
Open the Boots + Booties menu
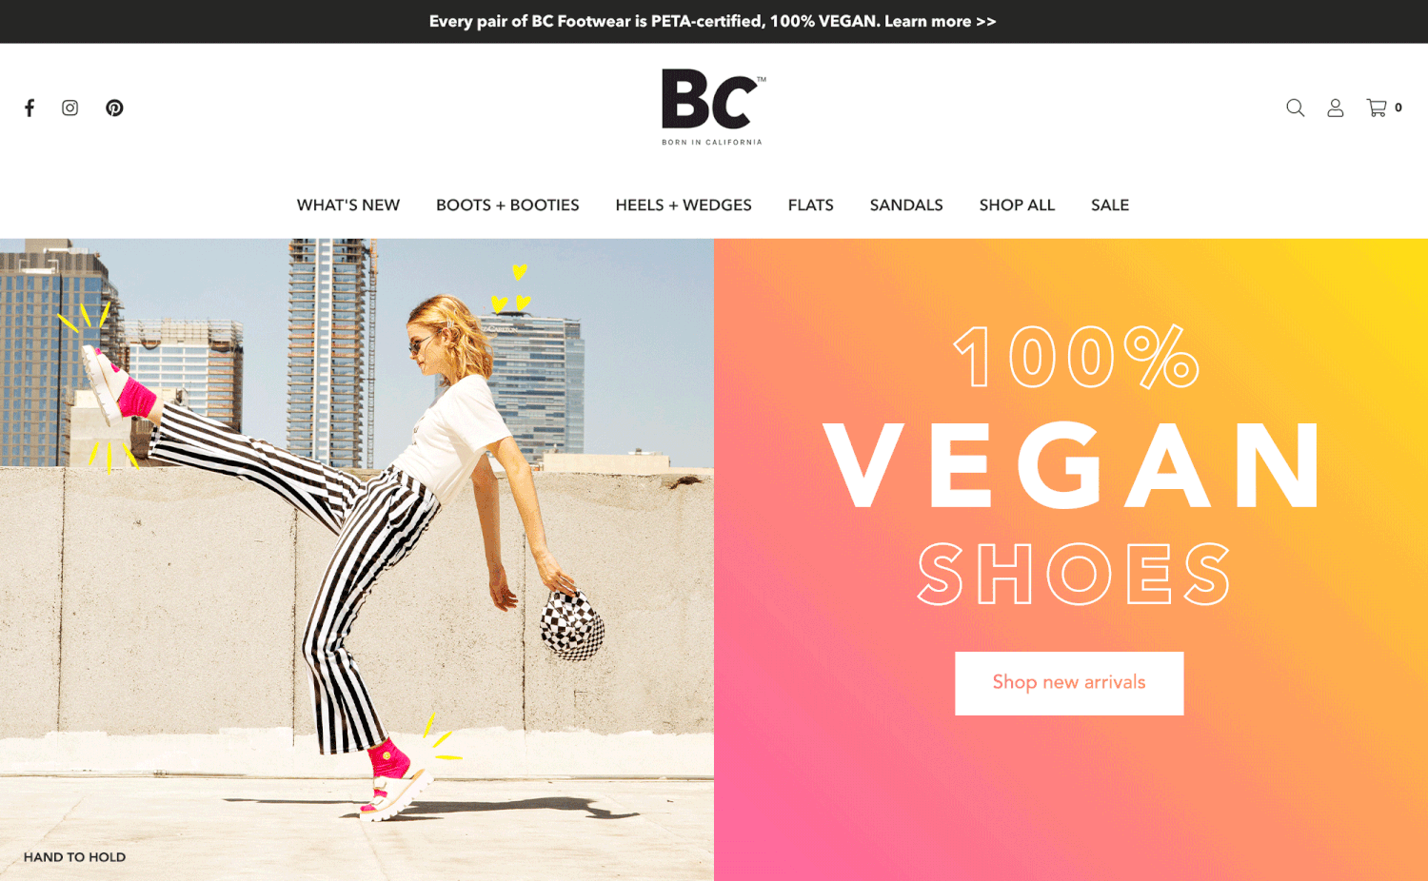pyautogui.click(x=507, y=205)
